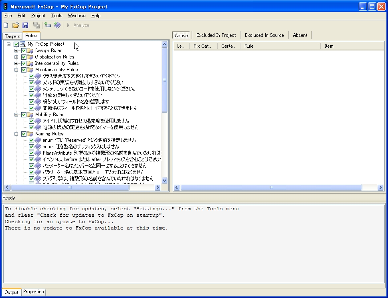Select the My FxCop Project tree item
The height and width of the screenshot is (298, 388).
pyautogui.click(x=46, y=44)
